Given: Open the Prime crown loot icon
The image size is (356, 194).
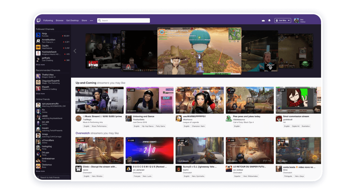Looking at the screenshot, I should (263, 21).
